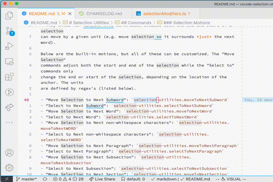The image size is (273, 182).
Task: Switch to selectionModifiers.ts tab
Action: click(165, 14)
